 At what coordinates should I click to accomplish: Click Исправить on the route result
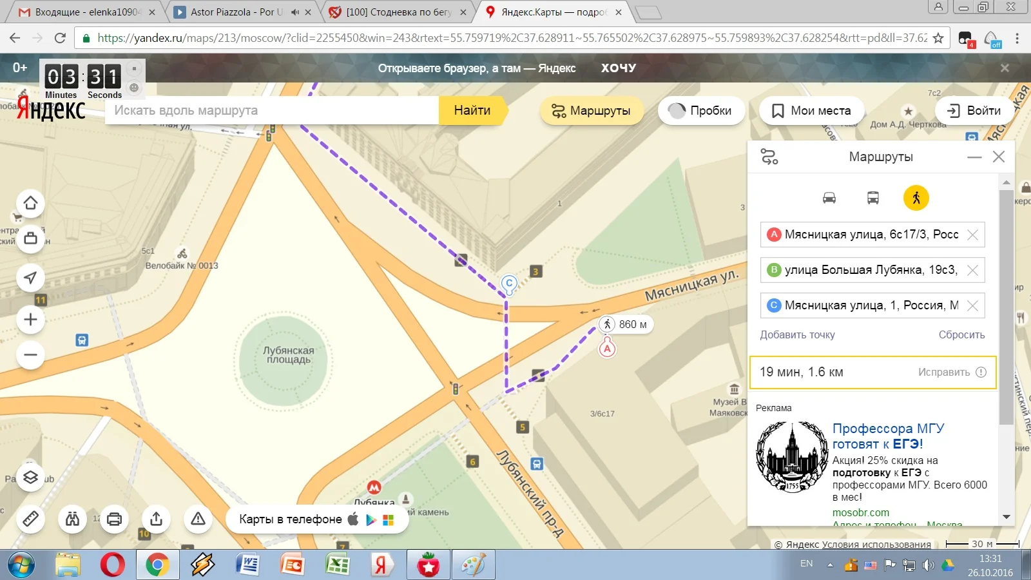point(952,372)
